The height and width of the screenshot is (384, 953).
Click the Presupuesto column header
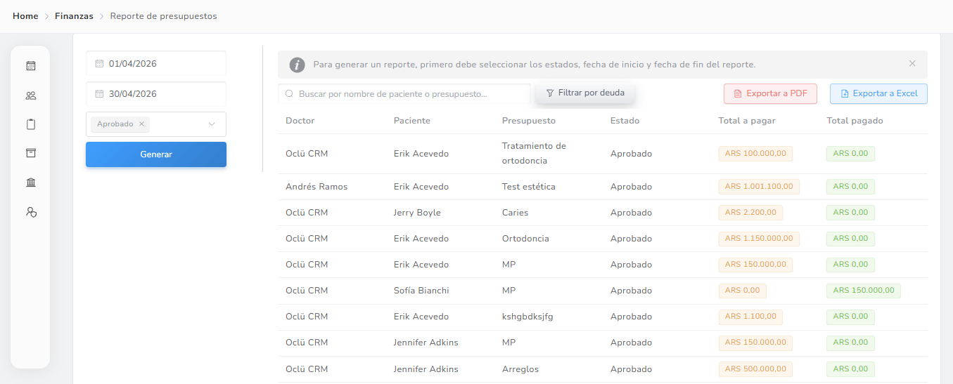pyautogui.click(x=529, y=121)
